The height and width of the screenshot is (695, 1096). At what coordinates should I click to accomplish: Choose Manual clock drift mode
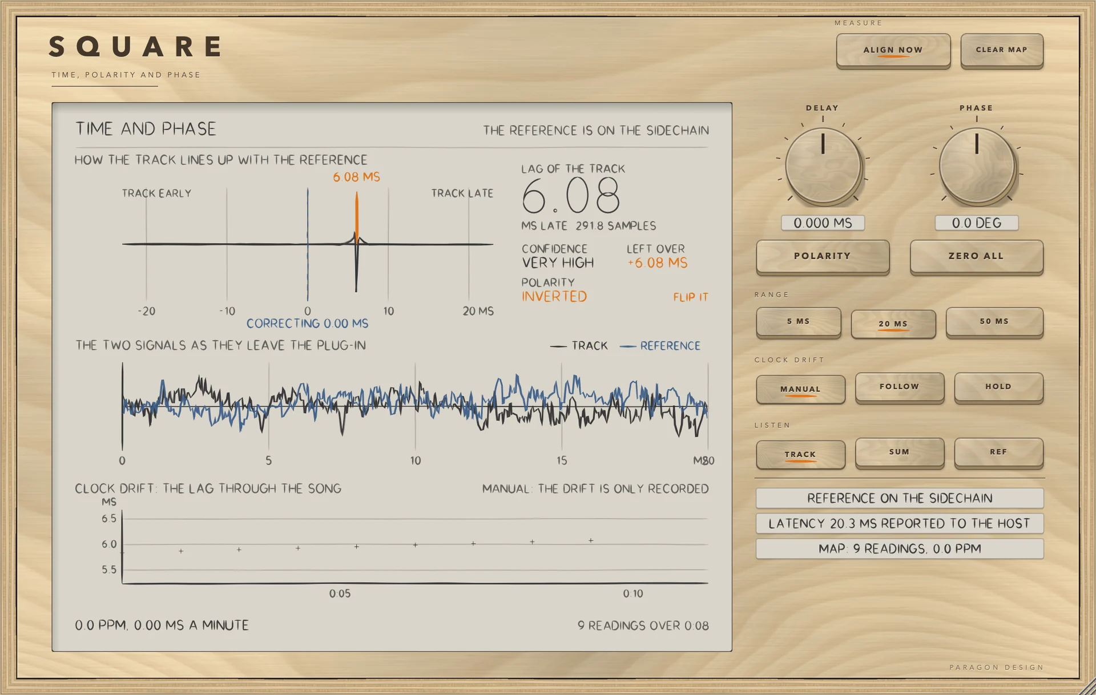click(x=800, y=389)
